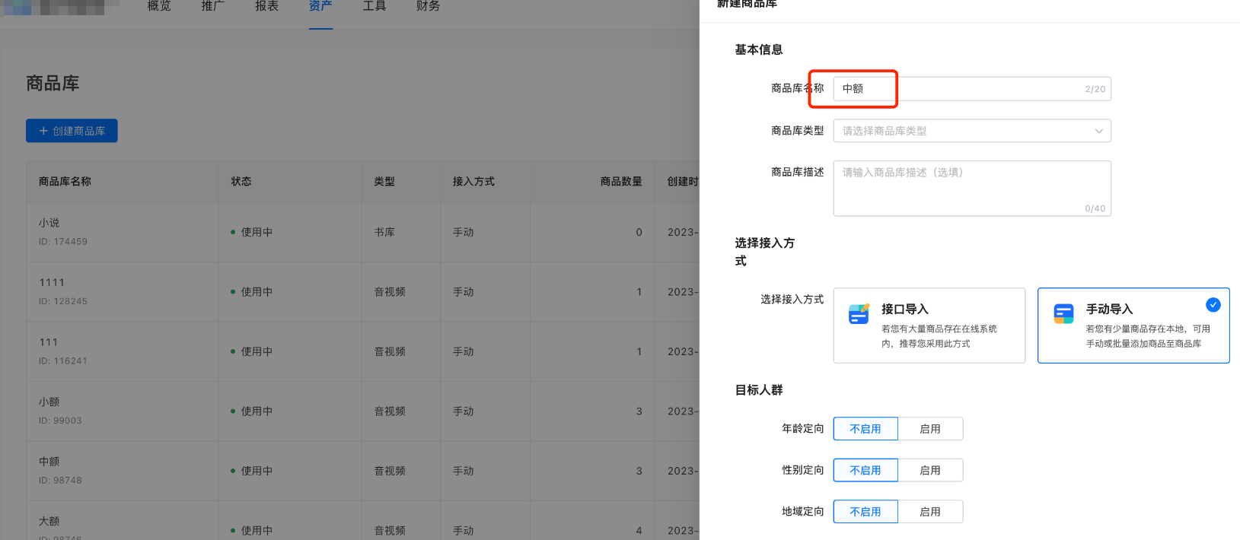Open the 工具 tab
The image size is (1240, 540).
tap(375, 6)
